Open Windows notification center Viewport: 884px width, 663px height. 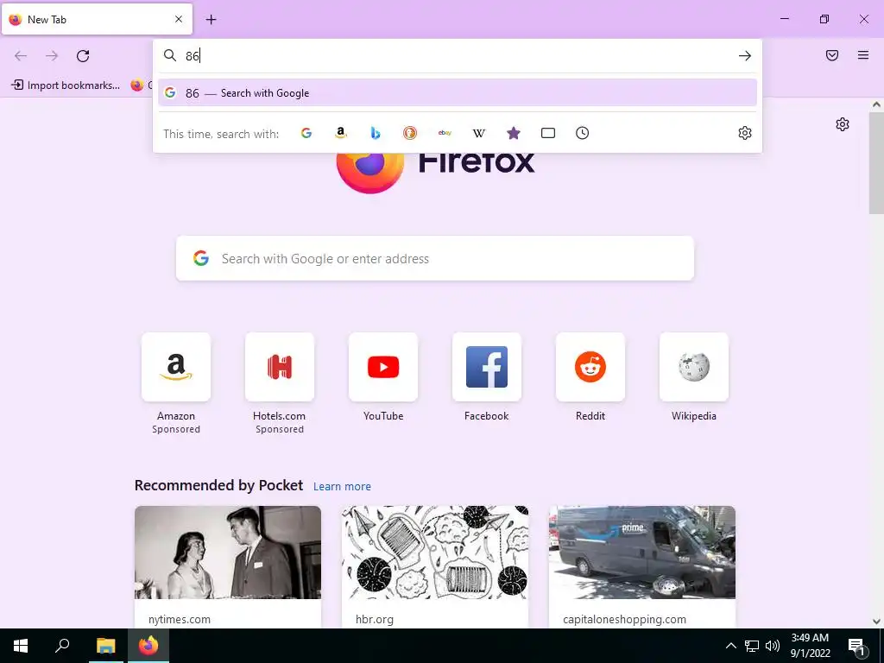(x=856, y=646)
